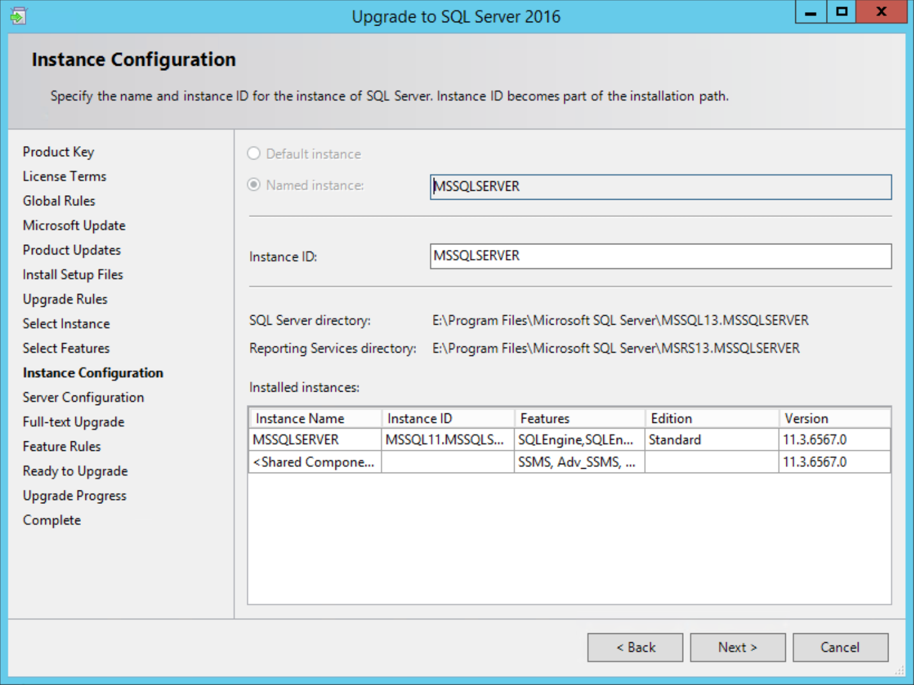Click the Back button
The width and height of the screenshot is (914, 685).
pyautogui.click(x=635, y=647)
